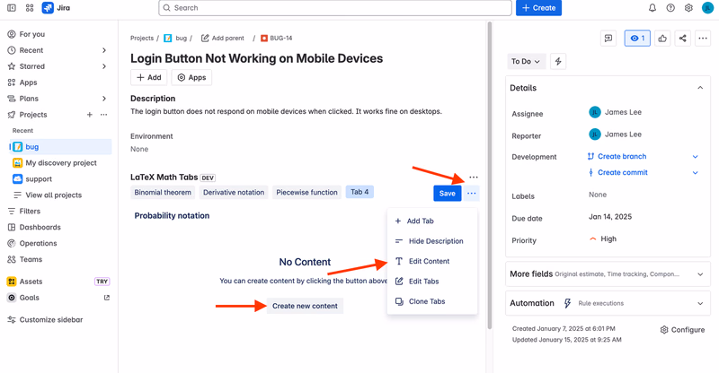Image resolution: width=719 pixels, height=373 pixels.
Task: Click the blue Create button
Action: tap(538, 8)
